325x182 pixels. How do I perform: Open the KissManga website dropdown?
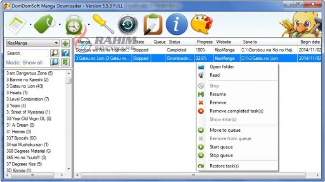[33, 43]
